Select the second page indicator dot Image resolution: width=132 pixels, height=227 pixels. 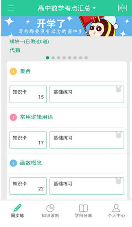click(x=53, y=58)
